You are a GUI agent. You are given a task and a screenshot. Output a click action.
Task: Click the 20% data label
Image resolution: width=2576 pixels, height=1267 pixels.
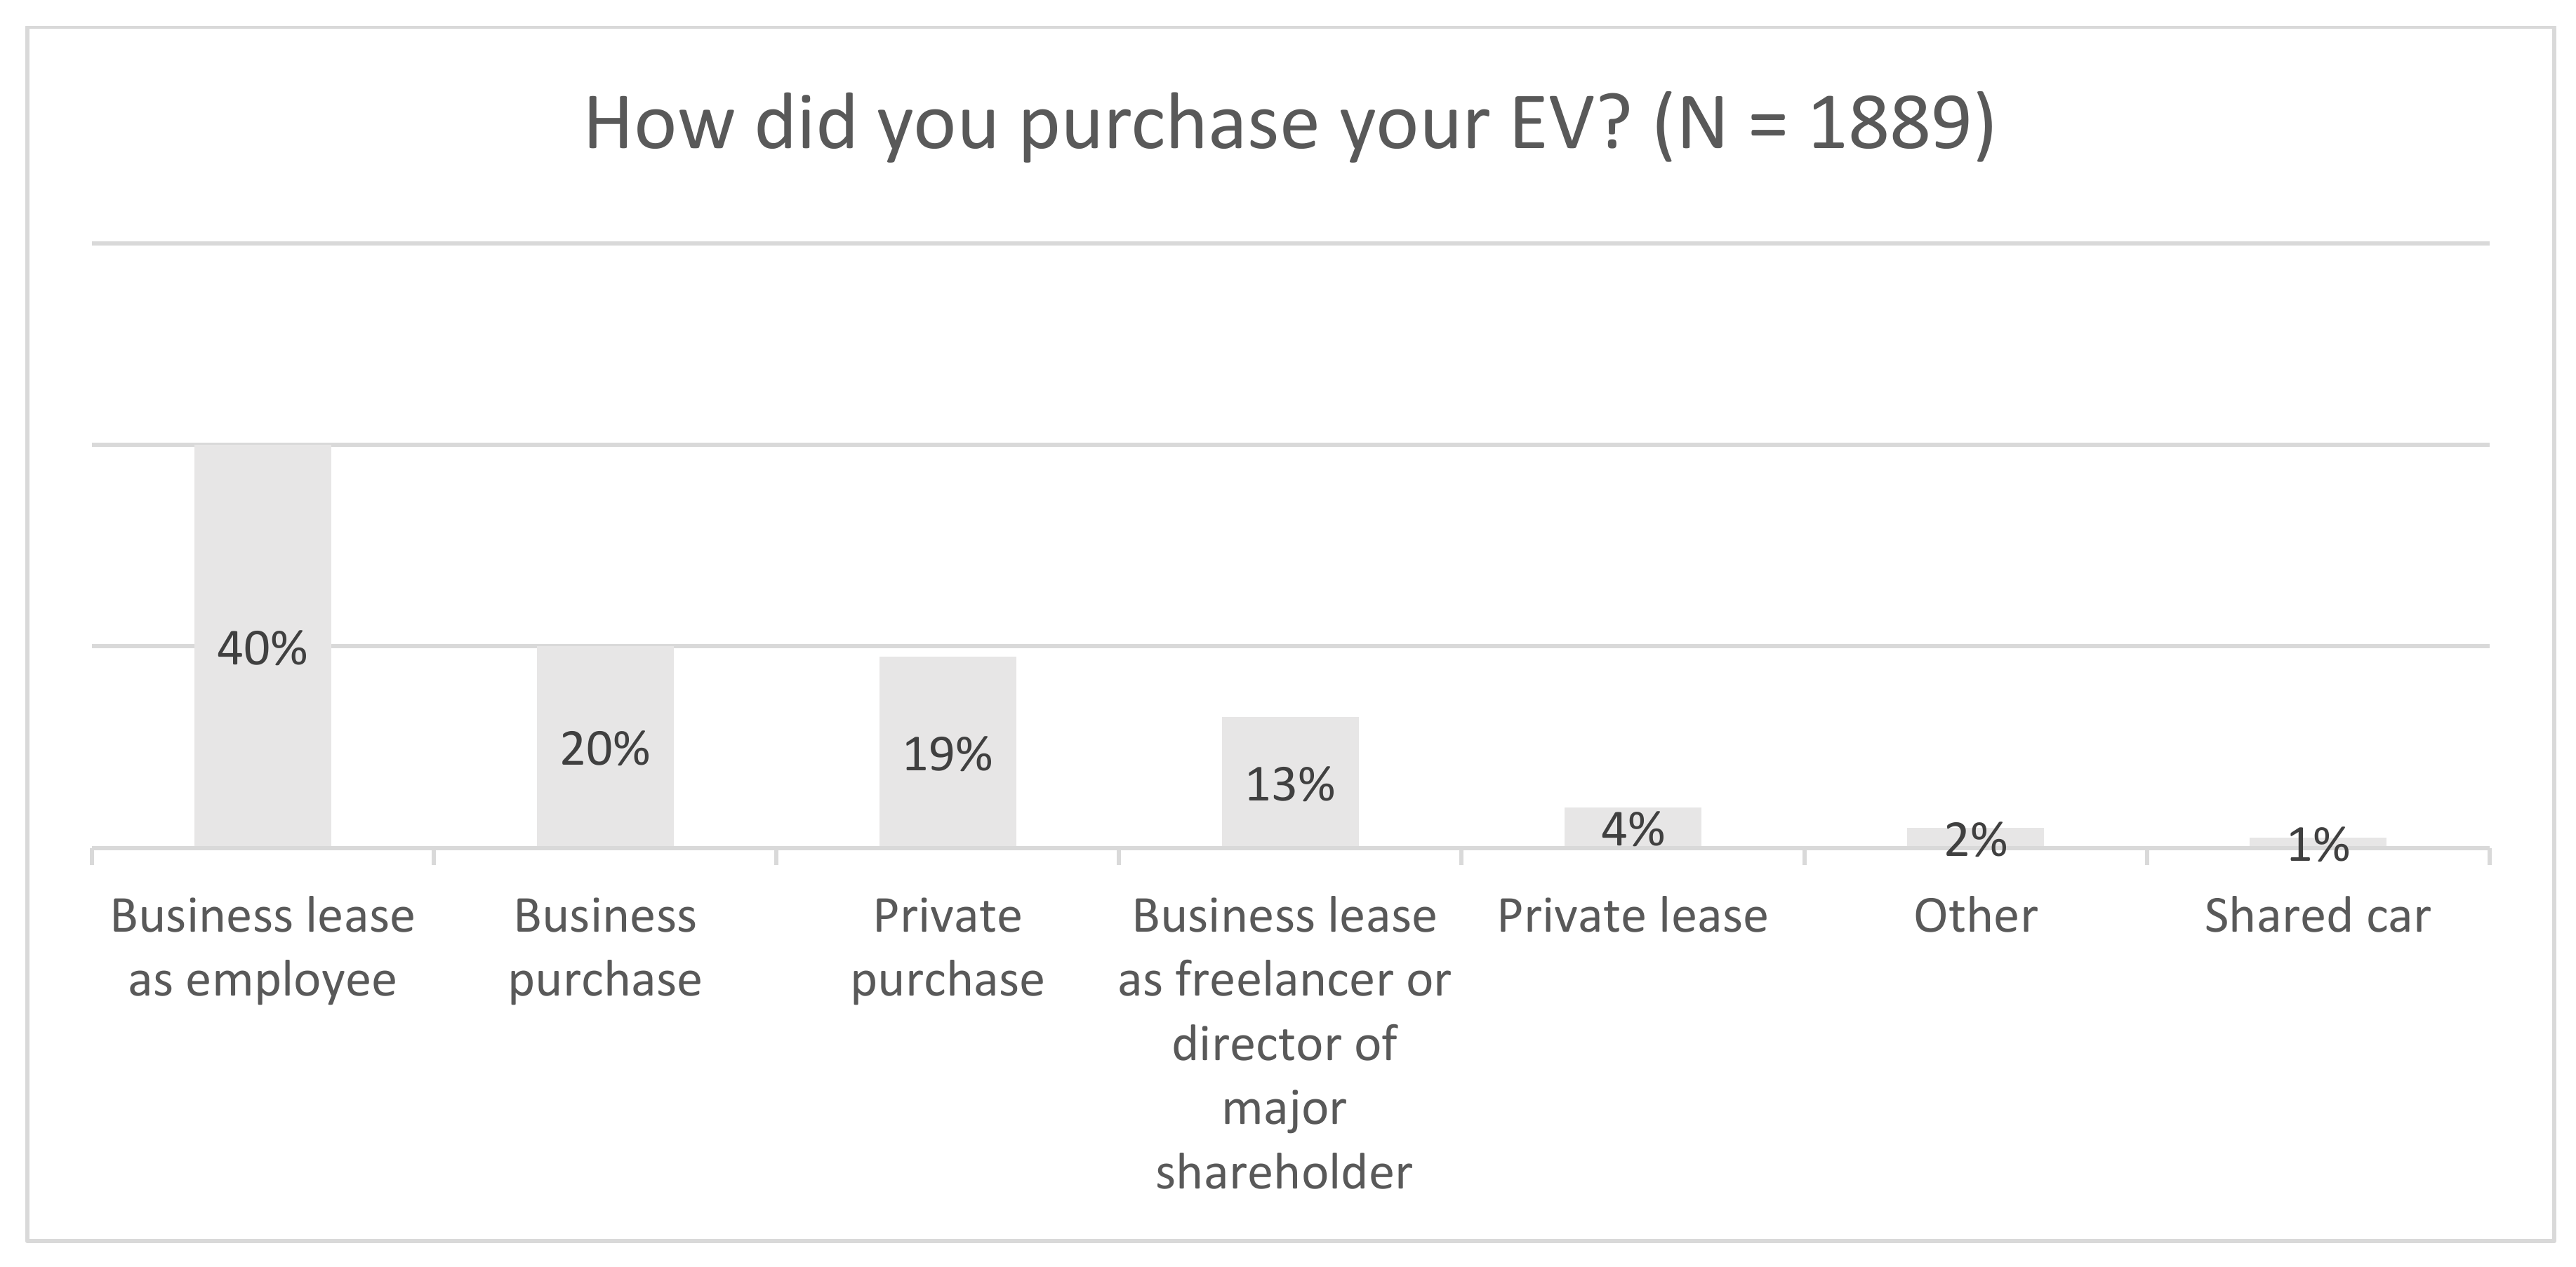coord(605,749)
